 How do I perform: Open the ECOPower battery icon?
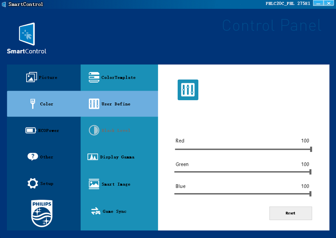(x=31, y=130)
